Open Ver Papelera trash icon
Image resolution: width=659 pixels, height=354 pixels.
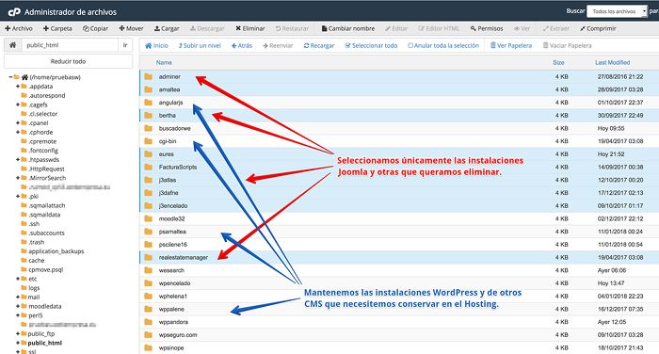click(493, 45)
